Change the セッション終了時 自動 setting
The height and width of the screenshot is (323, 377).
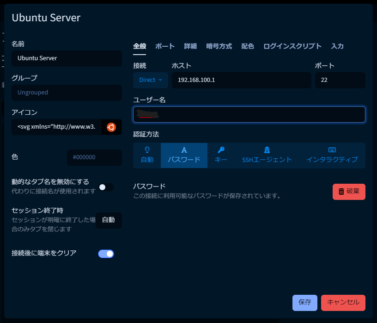(x=109, y=220)
